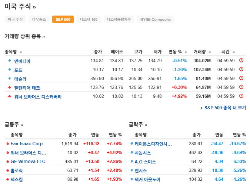Click 케이든스디자인시 percent change -10.67%

[238, 144]
